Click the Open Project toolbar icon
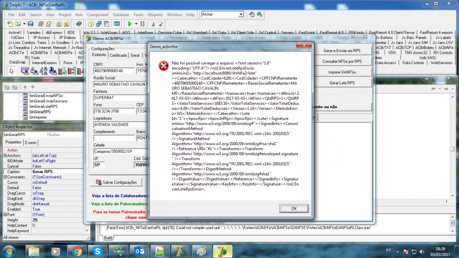The width and height of the screenshot is (459, 258). [49, 24]
